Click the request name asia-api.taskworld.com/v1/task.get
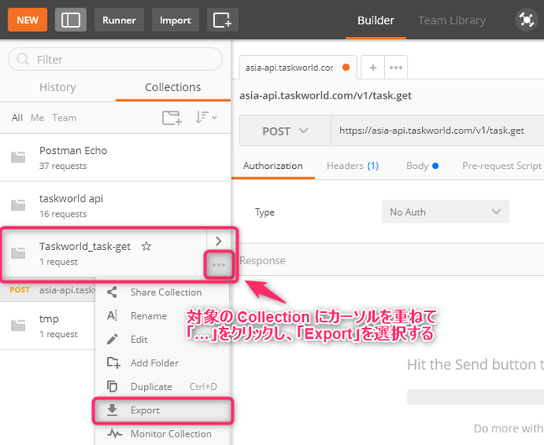 click(326, 95)
